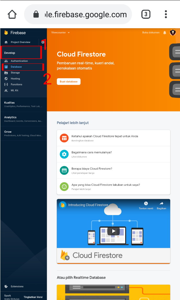180x300 pixels.
Task: Select Hosting menu item
Action: (15, 79)
